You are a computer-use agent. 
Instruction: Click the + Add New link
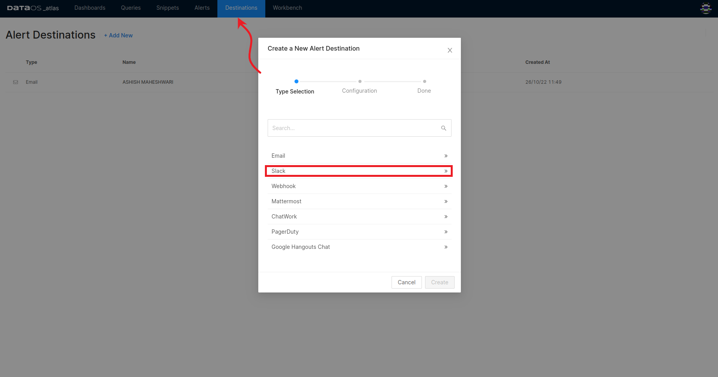(x=118, y=35)
